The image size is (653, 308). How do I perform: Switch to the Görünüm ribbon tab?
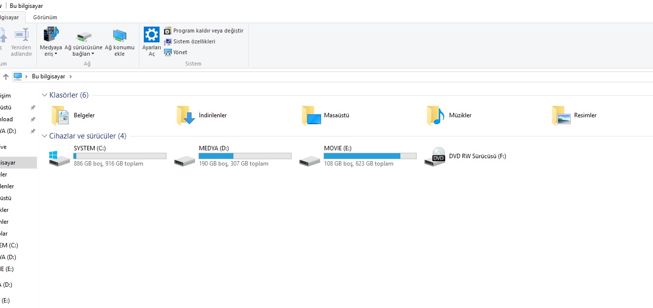tap(45, 17)
